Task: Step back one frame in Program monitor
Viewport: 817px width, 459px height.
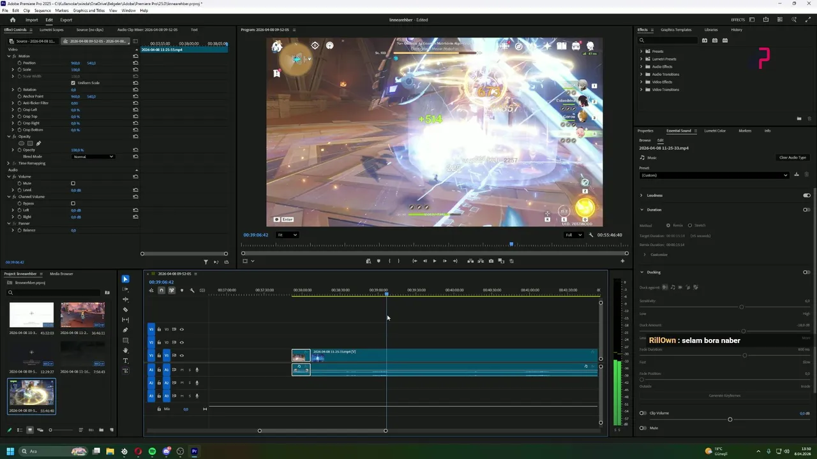Action: point(424,261)
